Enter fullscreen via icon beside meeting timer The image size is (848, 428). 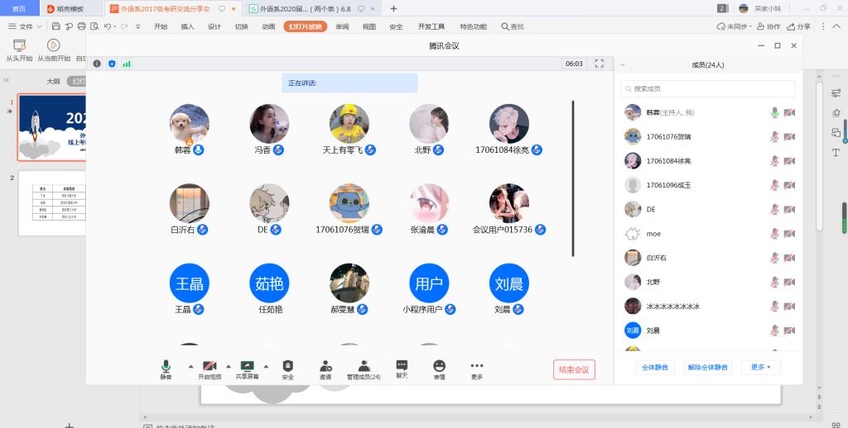[599, 64]
